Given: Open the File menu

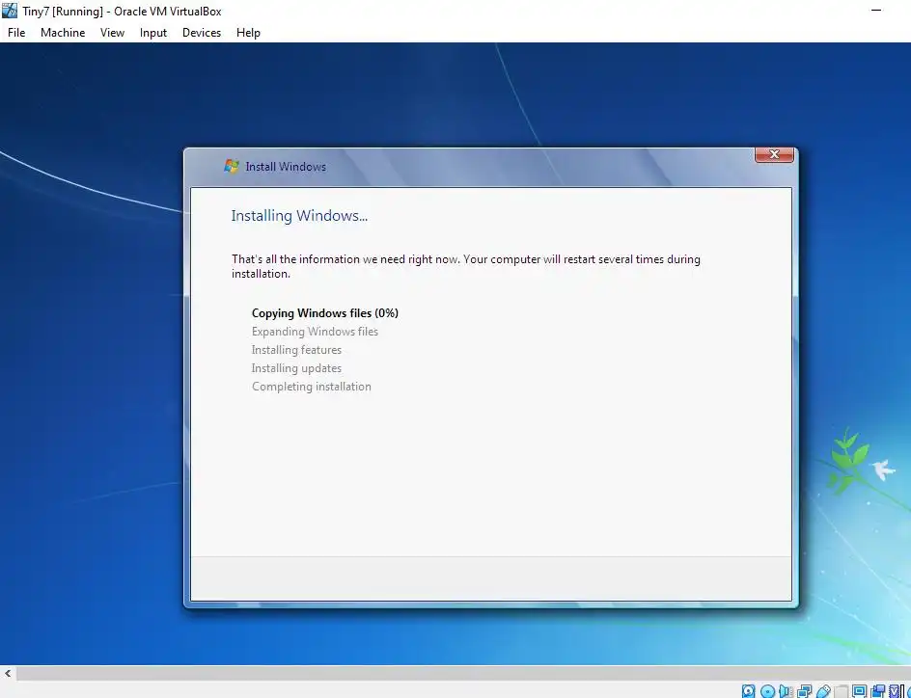Looking at the screenshot, I should tap(16, 33).
